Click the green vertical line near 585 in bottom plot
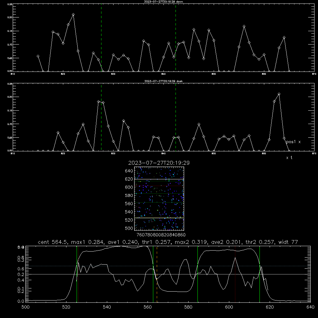The width and height of the screenshot is (318, 318). 197,274
